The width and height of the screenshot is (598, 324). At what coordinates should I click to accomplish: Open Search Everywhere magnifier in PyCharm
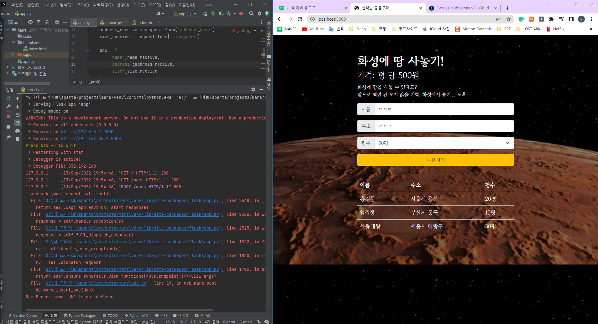(x=251, y=13)
